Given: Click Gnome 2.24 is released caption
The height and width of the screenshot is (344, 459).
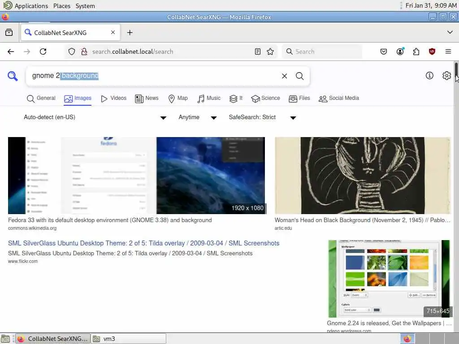Looking at the screenshot, I should point(389,323).
